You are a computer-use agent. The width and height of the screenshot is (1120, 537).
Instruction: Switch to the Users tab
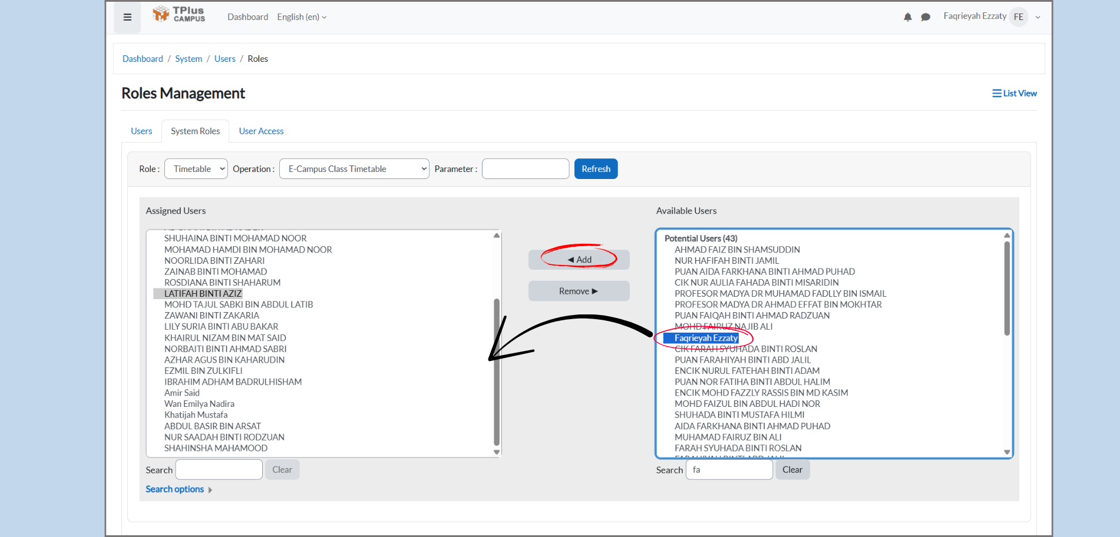point(141,131)
